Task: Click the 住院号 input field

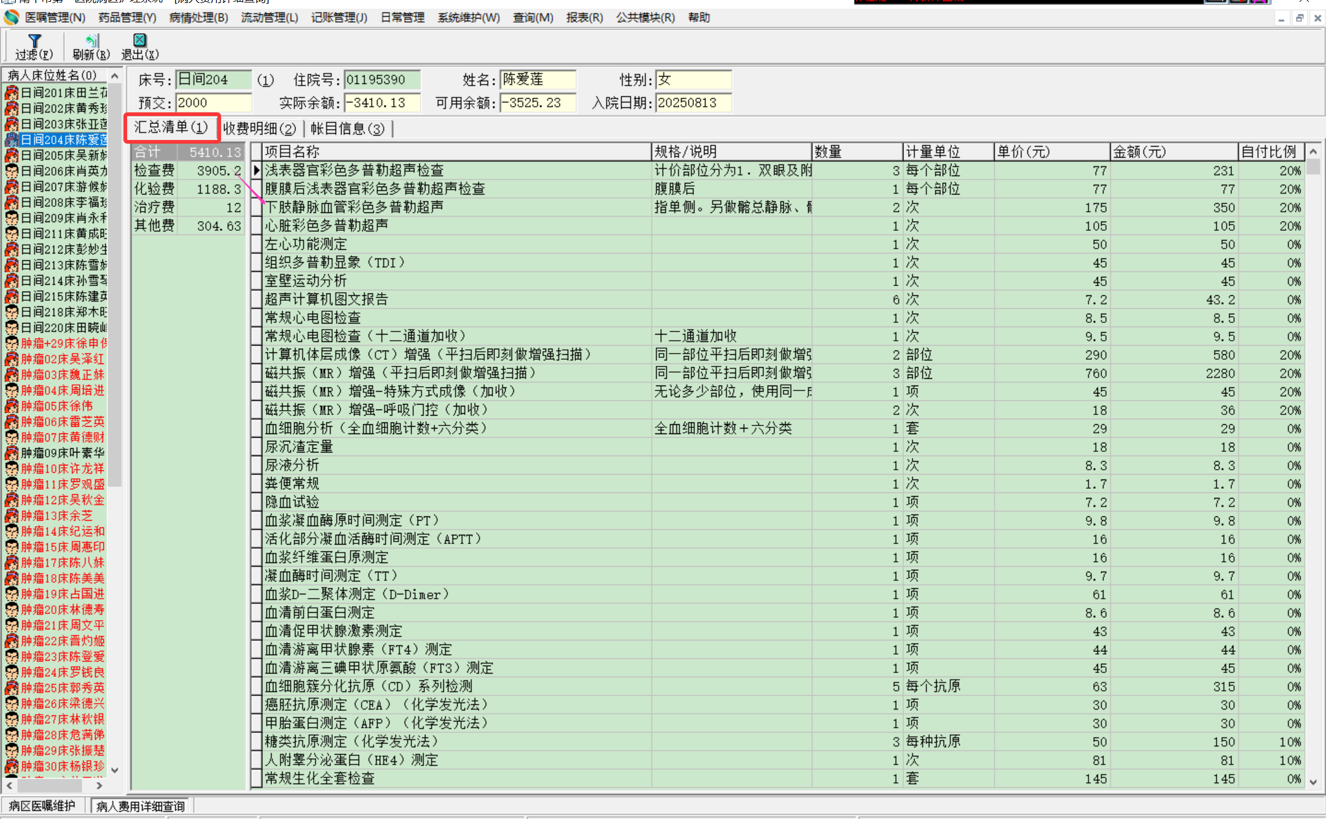Action: click(381, 80)
